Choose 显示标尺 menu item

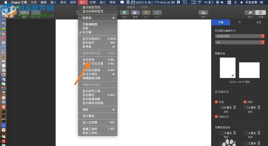pos(98,43)
